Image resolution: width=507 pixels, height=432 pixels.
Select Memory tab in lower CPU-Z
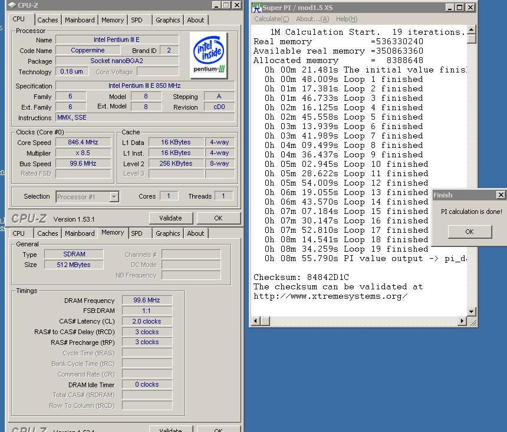pyautogui.click(x=113, y=232)
